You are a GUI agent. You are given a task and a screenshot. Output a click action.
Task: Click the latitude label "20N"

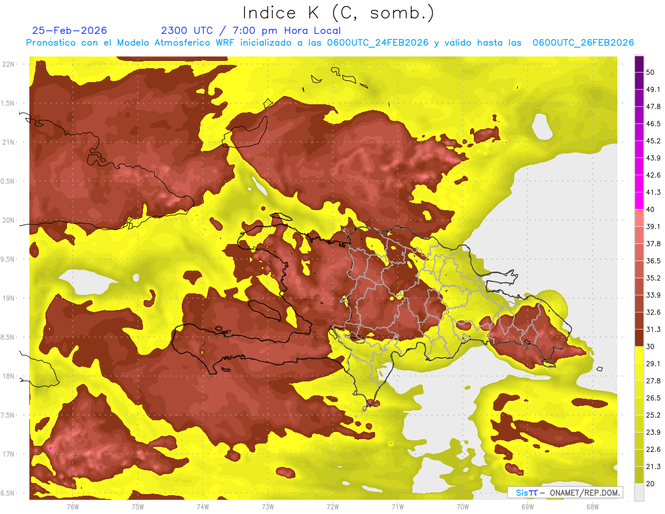click(8, 220)
